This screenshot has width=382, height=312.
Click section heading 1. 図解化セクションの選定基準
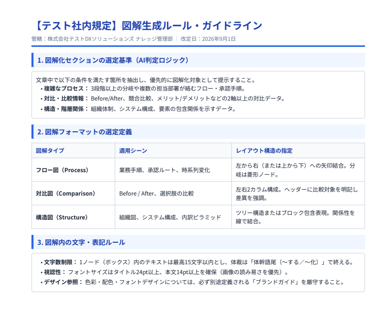(113, 60)
